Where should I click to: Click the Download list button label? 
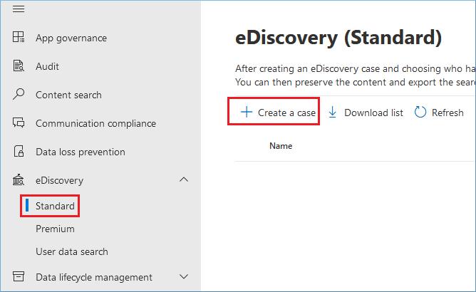(x=373, y=113)
